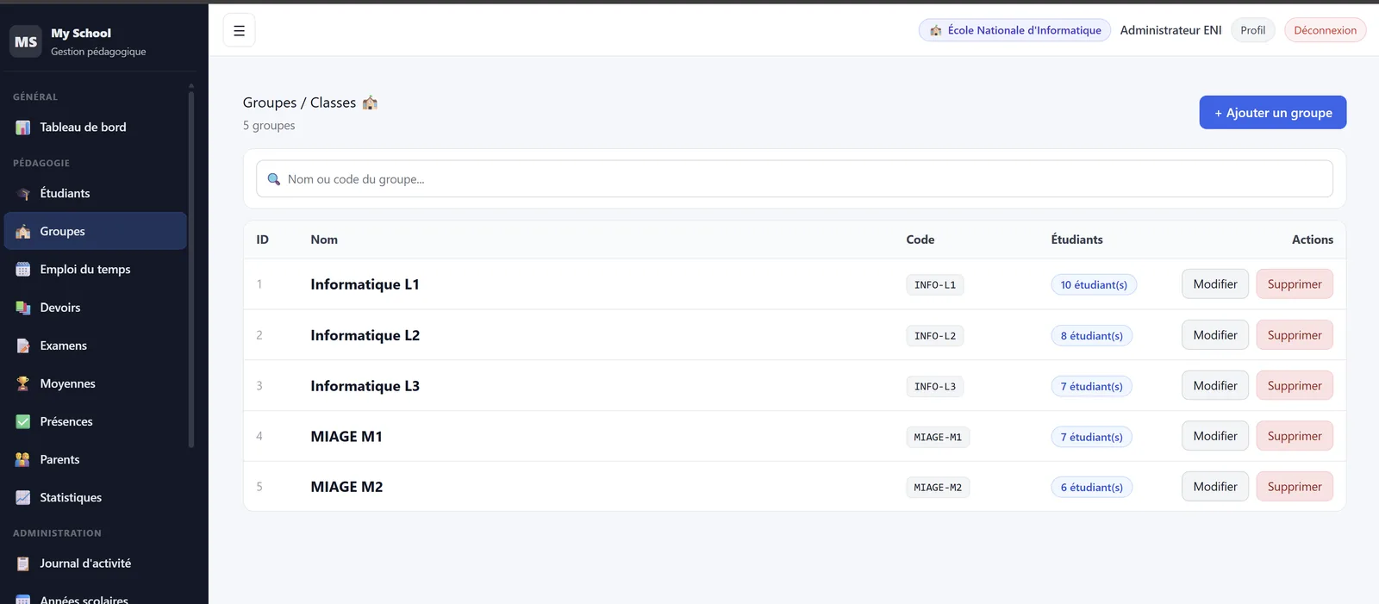Delete the MIAGE M1 group
Image resolution: width=1379 pixels, height=604 pixels.
[x=1295, y=436]
